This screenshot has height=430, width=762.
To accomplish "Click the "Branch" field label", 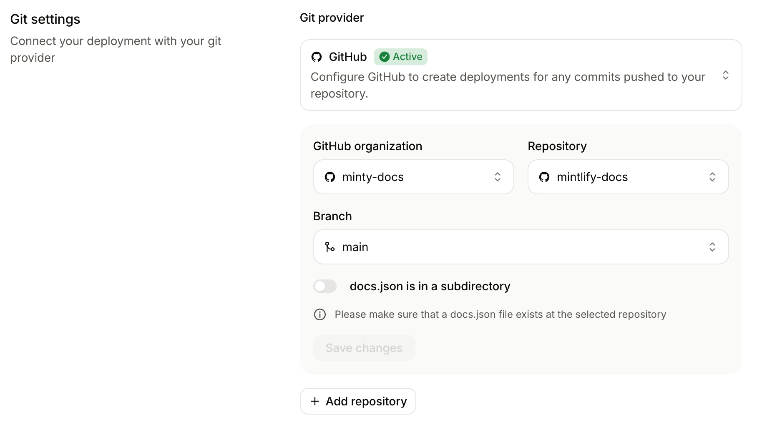I will tap(332, 216).
